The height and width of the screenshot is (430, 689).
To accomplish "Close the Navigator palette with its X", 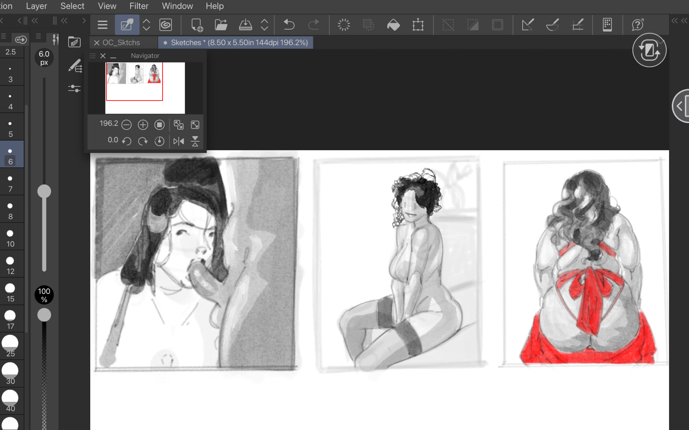I will [103, 56].
